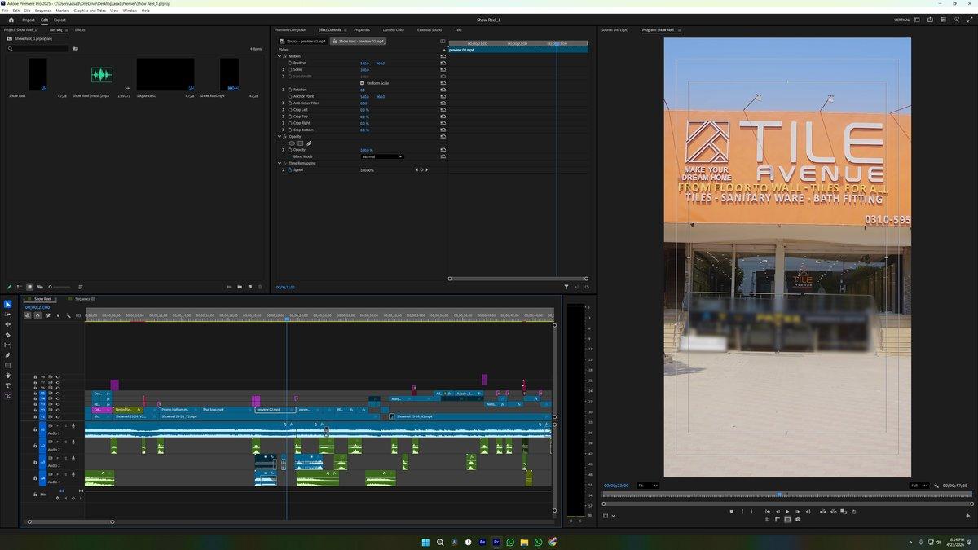Reset the Position parameter
The width and height of the screenshot is (978, 550).
tap(443, 63)
